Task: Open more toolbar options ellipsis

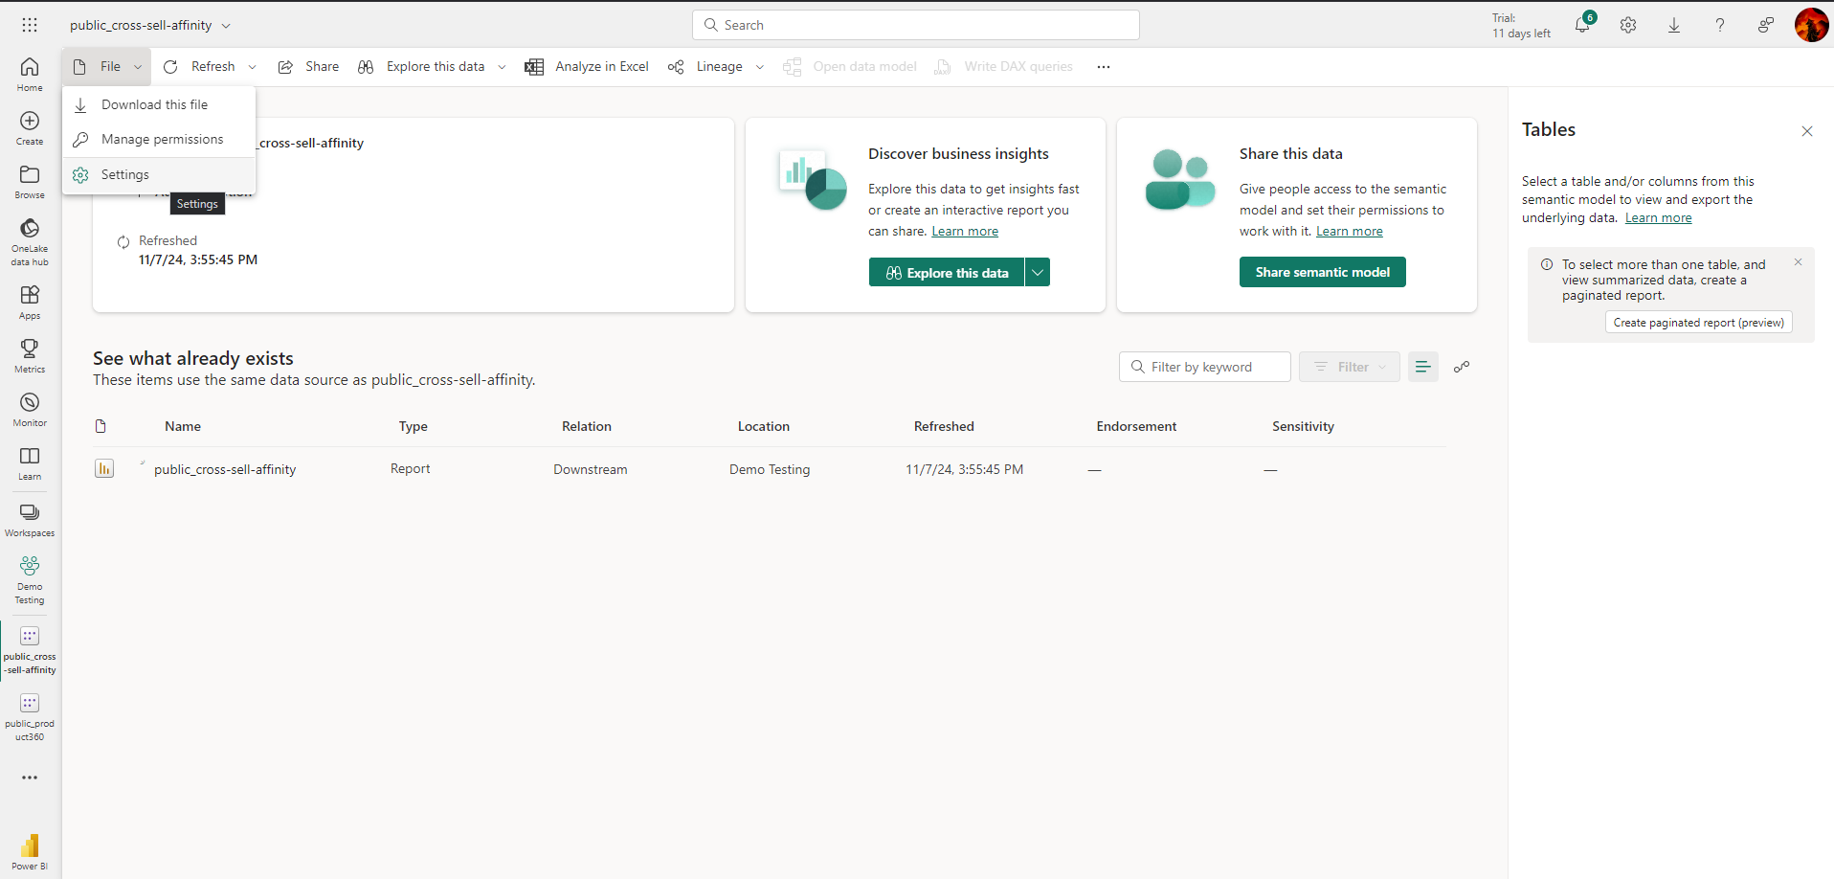Action: (x=1104, y=67)
